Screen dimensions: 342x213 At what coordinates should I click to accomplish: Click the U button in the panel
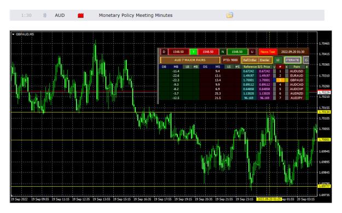(252, 52)
